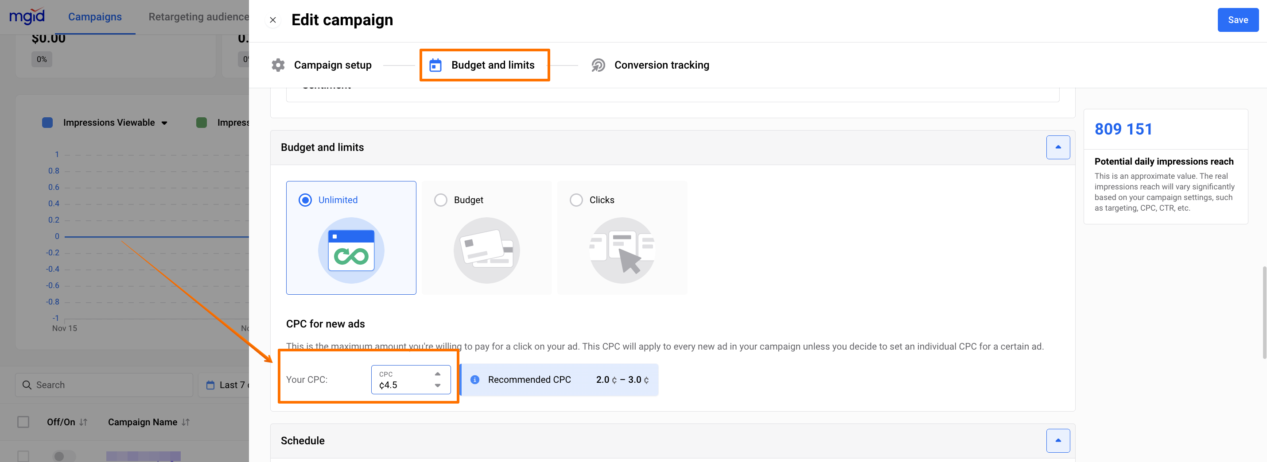Close the Edit campaign panel
The width and height of the screenshot is (1267, 462).
click(x=273, y=20)
